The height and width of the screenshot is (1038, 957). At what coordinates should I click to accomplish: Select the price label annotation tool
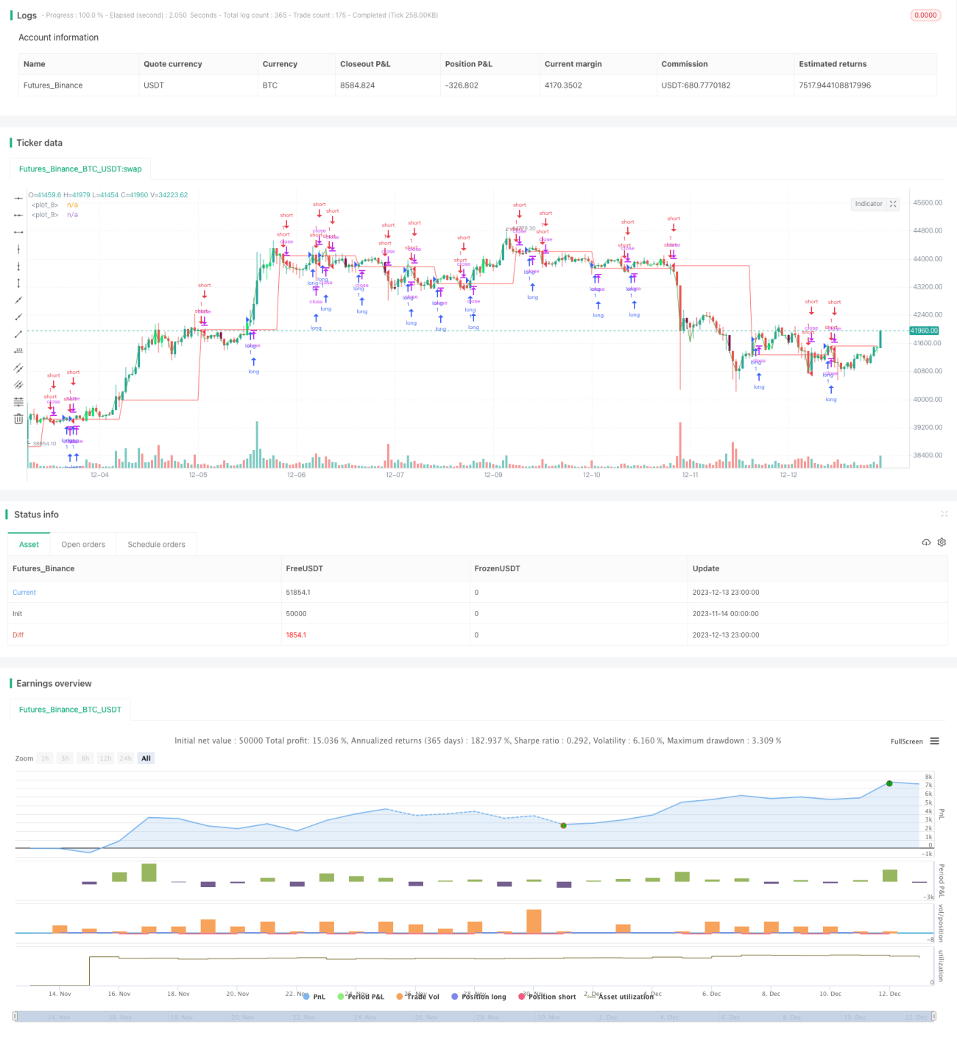[18, 350]
